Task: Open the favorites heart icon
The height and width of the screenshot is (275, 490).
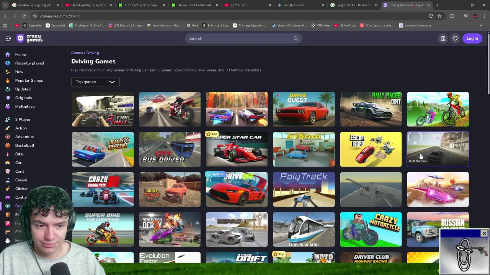Action: click(455, 38)
